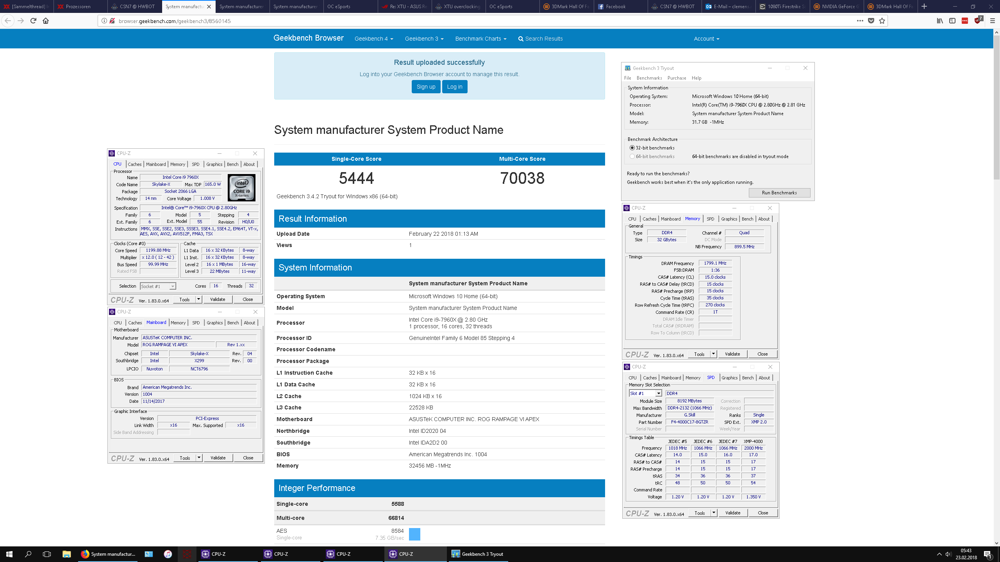This screenshot has width=1000, height=562.
Task: Open the Firefox library icon
Action: [x=940, y=21]
